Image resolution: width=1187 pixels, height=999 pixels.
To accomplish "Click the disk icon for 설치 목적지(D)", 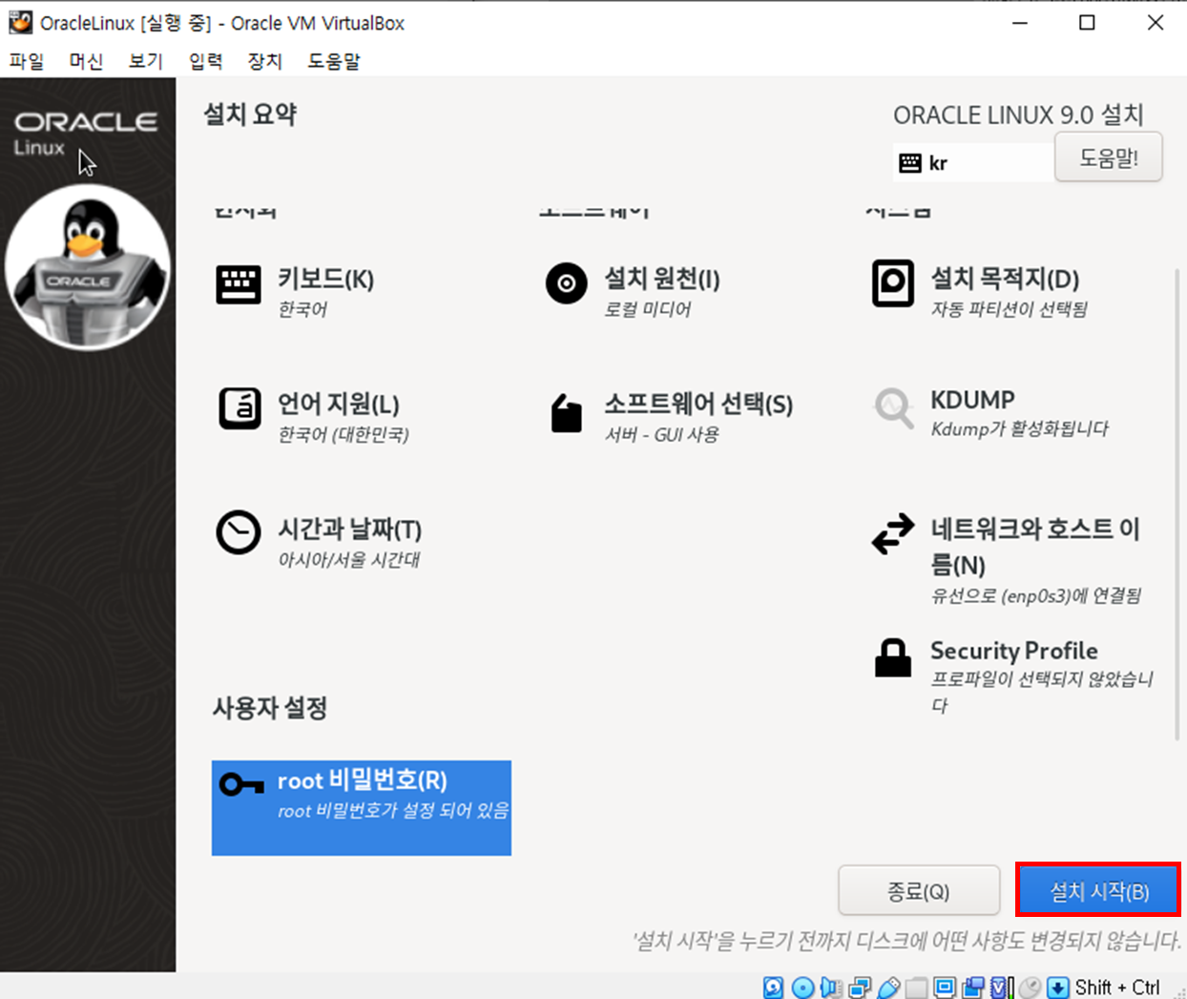I will (893, 283).
